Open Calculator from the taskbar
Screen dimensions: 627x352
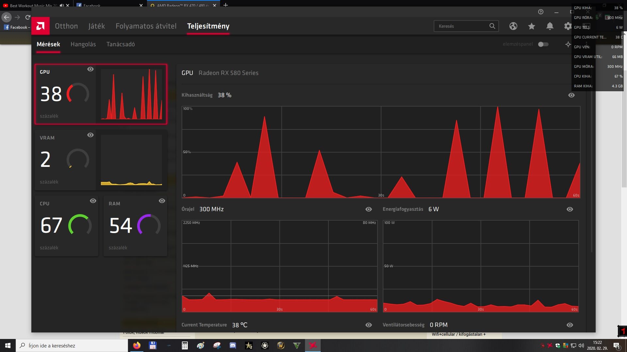185,345
